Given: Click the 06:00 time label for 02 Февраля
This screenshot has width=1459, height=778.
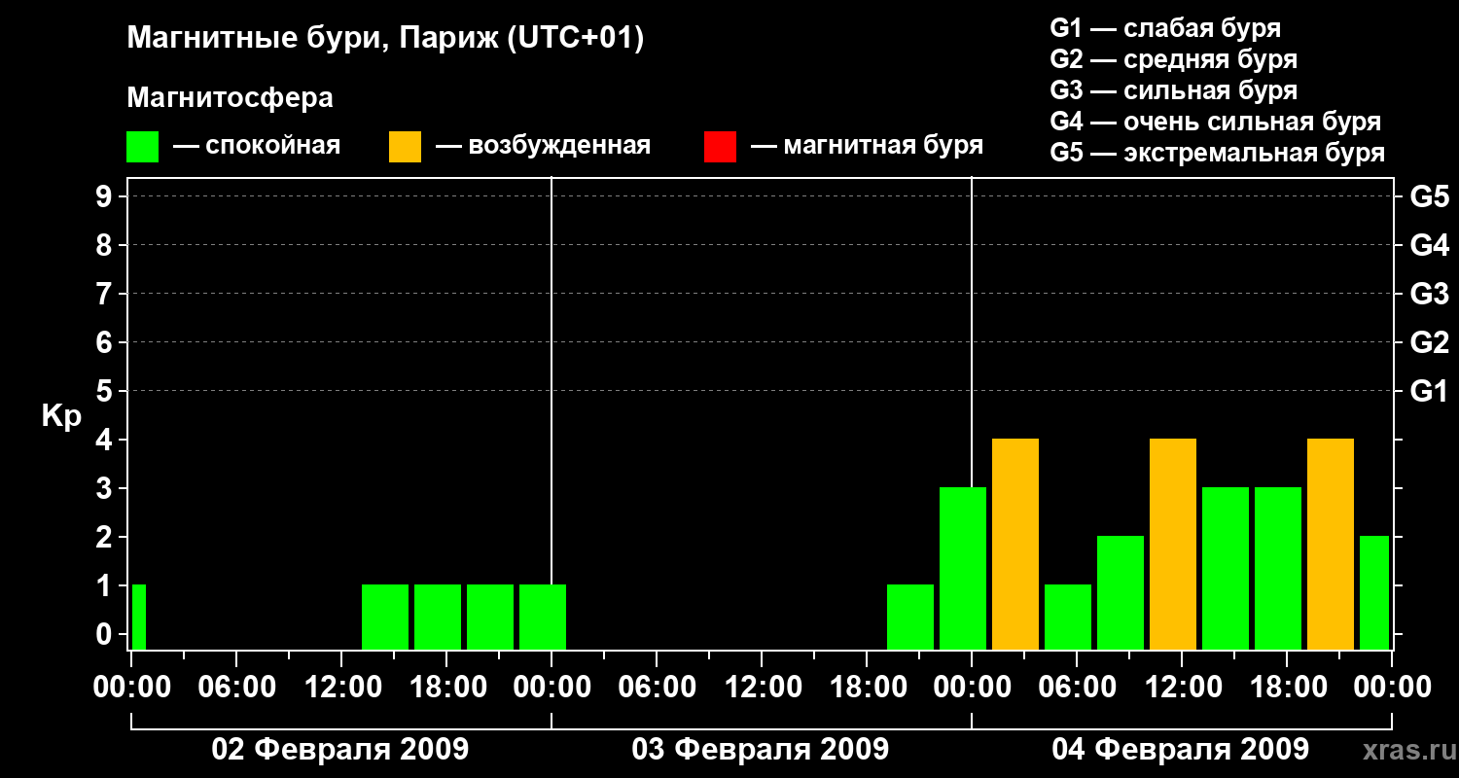Looking at the screenshot, I should 236,687.
